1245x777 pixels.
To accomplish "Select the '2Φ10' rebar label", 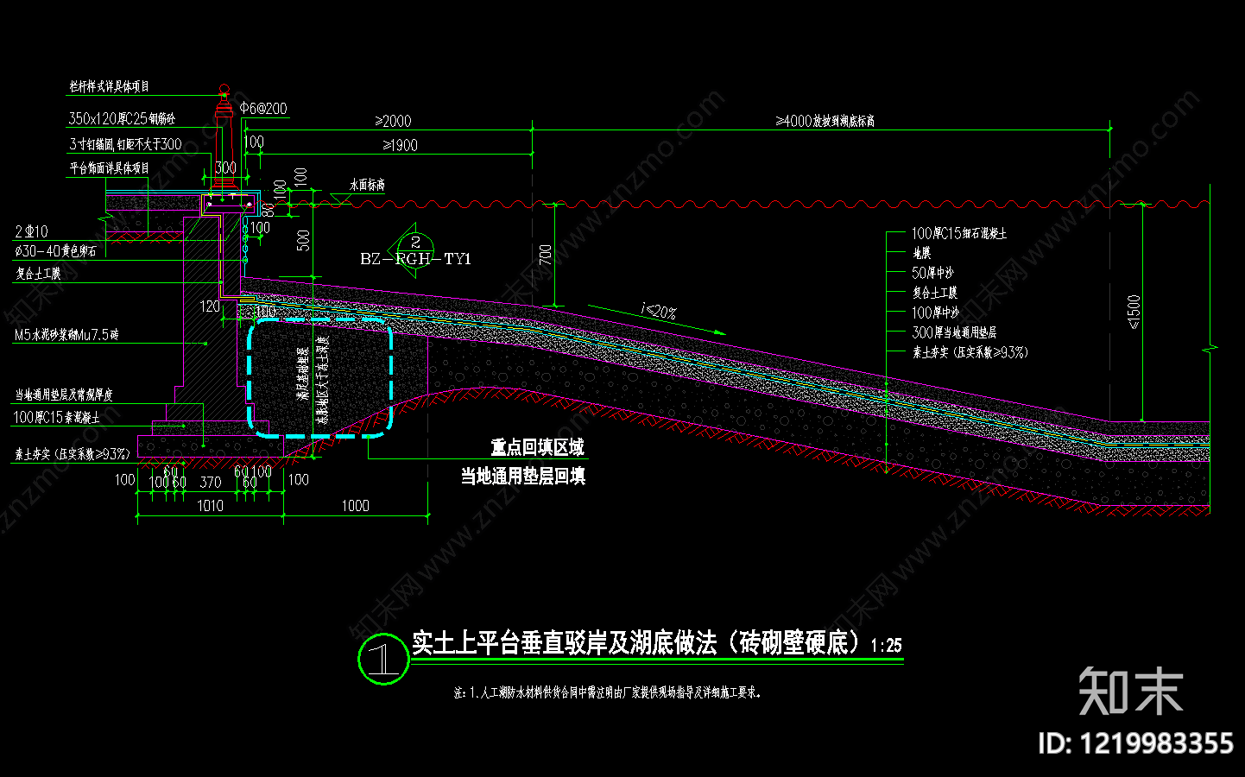I will (31, 231).
